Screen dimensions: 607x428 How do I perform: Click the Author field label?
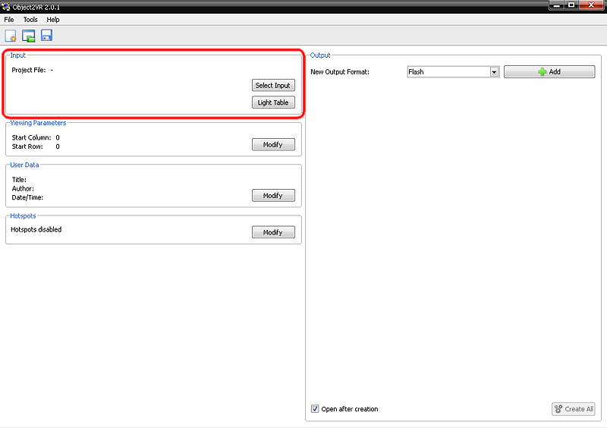click(23, 189)
